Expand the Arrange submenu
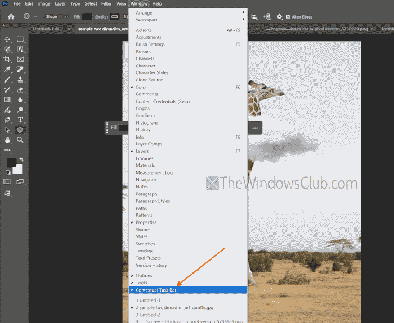The height and width of the screenshot is (323, 394). tap(187, 12)
